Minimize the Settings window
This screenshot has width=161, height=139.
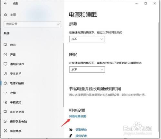[137, 4]
